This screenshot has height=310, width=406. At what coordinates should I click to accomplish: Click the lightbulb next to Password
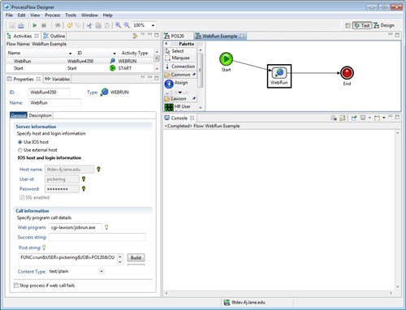[84, 188]
